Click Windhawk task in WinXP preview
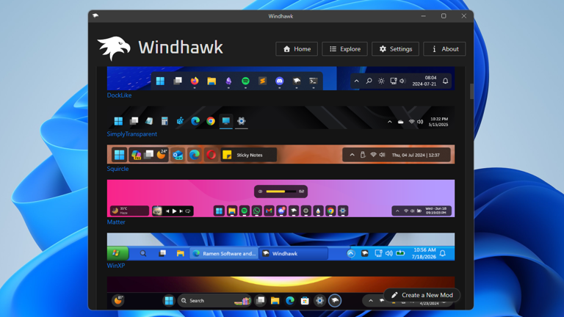This screenshot has height=317, width=564. 293,253
